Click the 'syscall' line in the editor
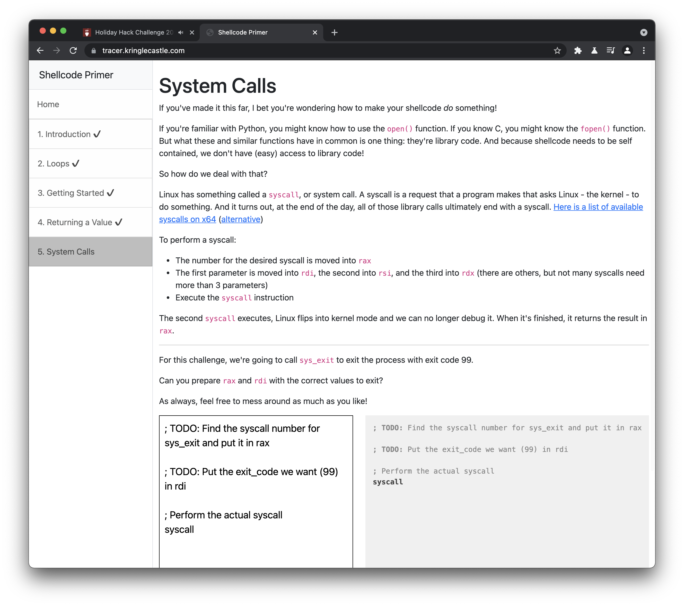 coord(179,530)
